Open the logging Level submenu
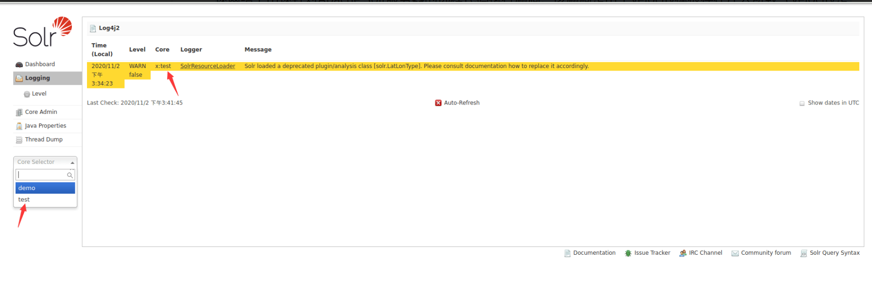 [x=39, y=94]
